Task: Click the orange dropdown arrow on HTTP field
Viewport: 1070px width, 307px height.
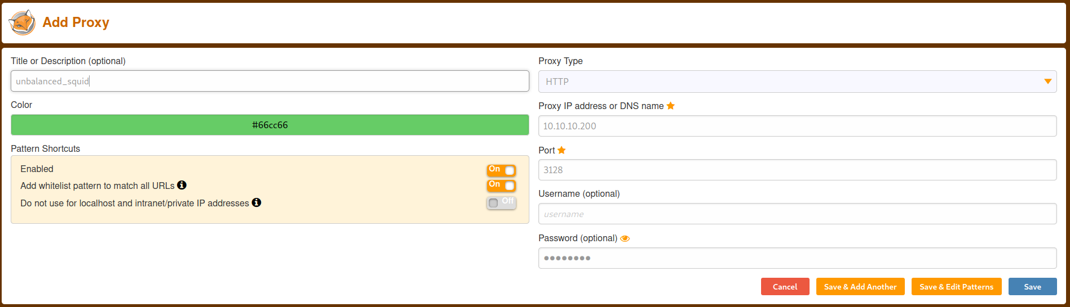Action: click(x=1047, y=82)
